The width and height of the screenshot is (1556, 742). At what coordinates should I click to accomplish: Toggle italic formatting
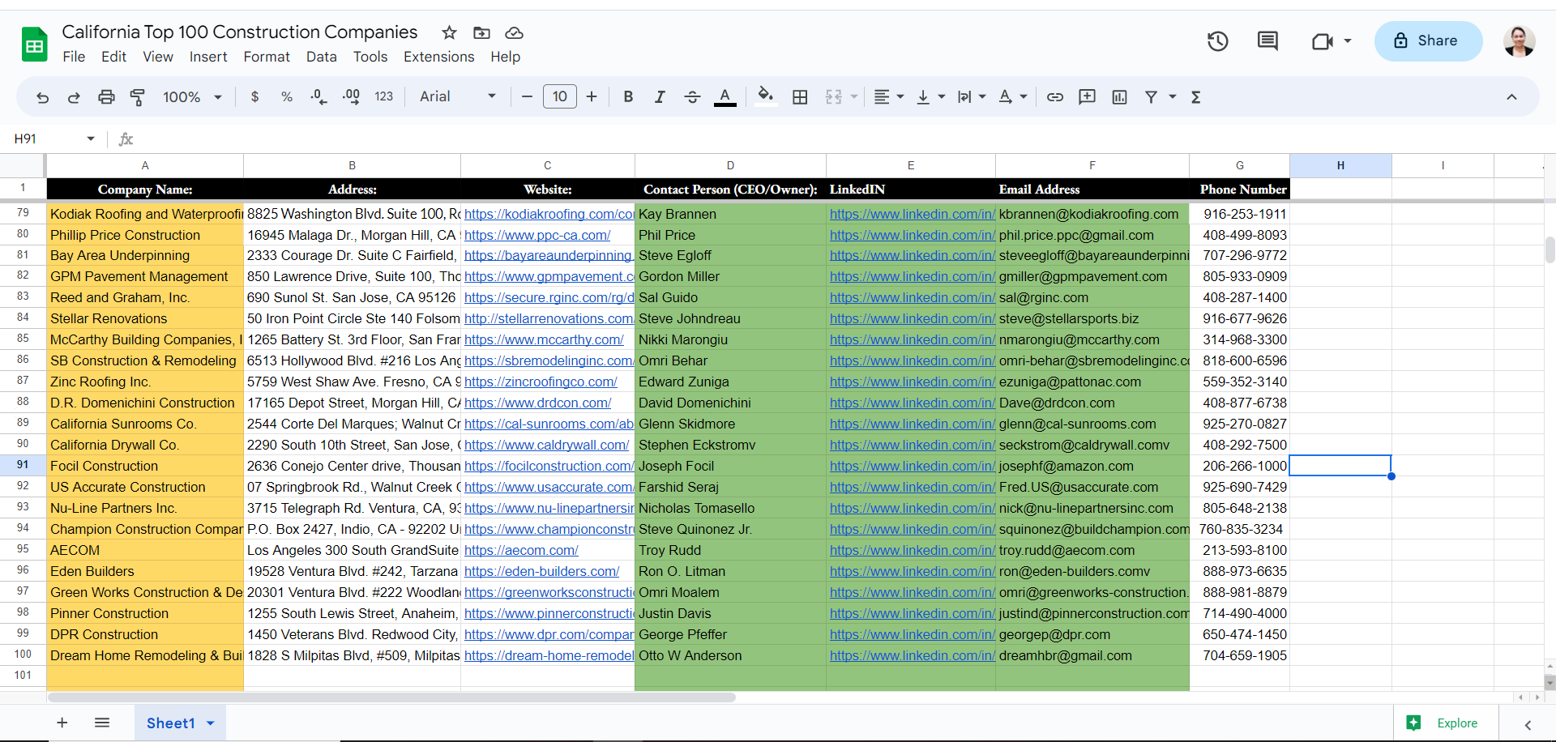click(x=660, y=97)
